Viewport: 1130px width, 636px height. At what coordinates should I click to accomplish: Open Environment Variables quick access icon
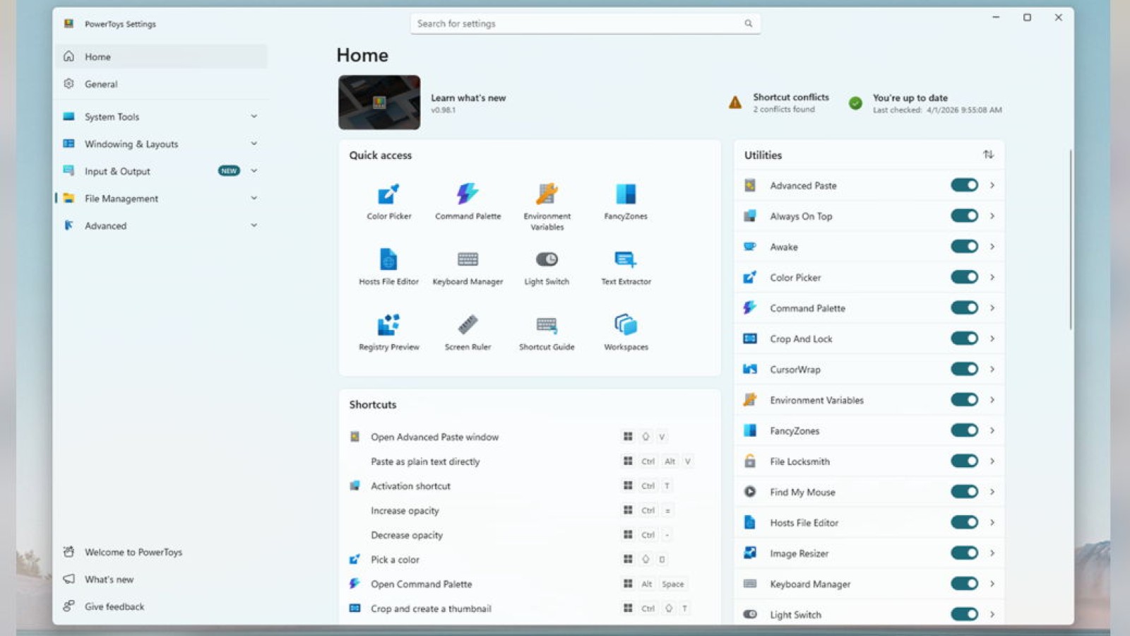[x=547, y=206]
